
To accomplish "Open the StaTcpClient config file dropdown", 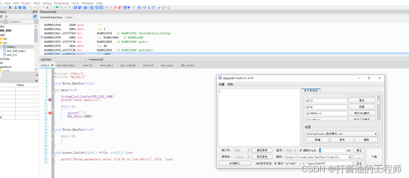I will 342,133.
